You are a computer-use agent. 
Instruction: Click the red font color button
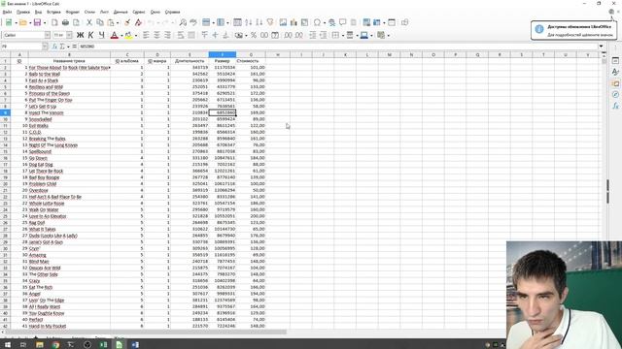coord(115,35)
